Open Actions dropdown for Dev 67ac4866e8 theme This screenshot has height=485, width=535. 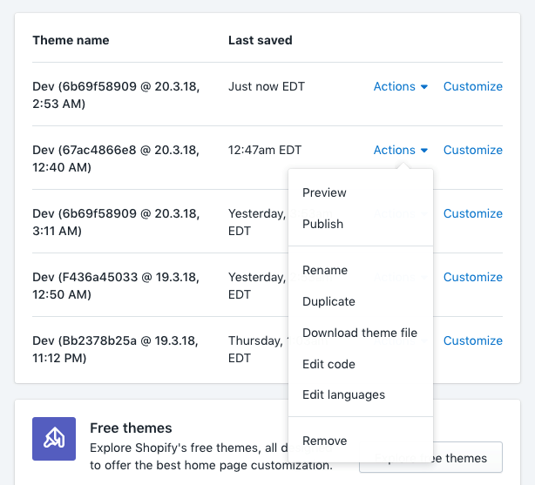(x=401, y=150)
